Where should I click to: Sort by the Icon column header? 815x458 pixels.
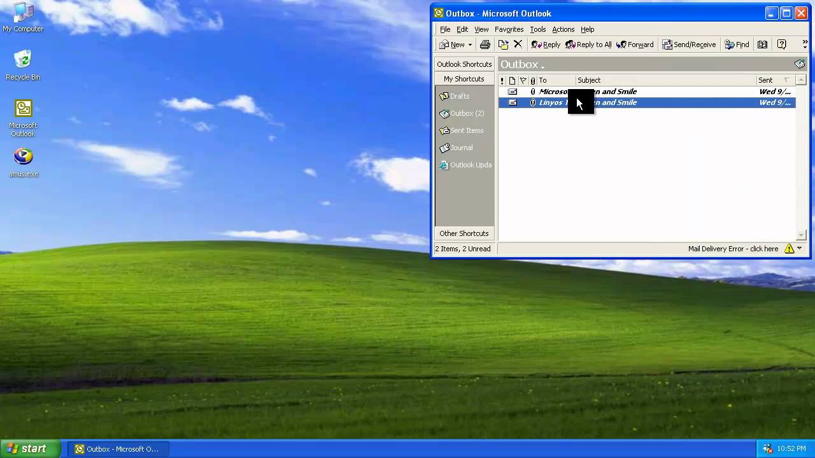pos(512,80)
